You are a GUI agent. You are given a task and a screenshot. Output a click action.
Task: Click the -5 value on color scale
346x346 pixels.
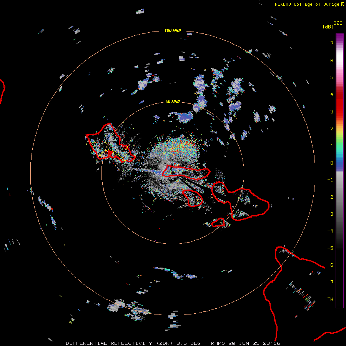coord(330,248)
